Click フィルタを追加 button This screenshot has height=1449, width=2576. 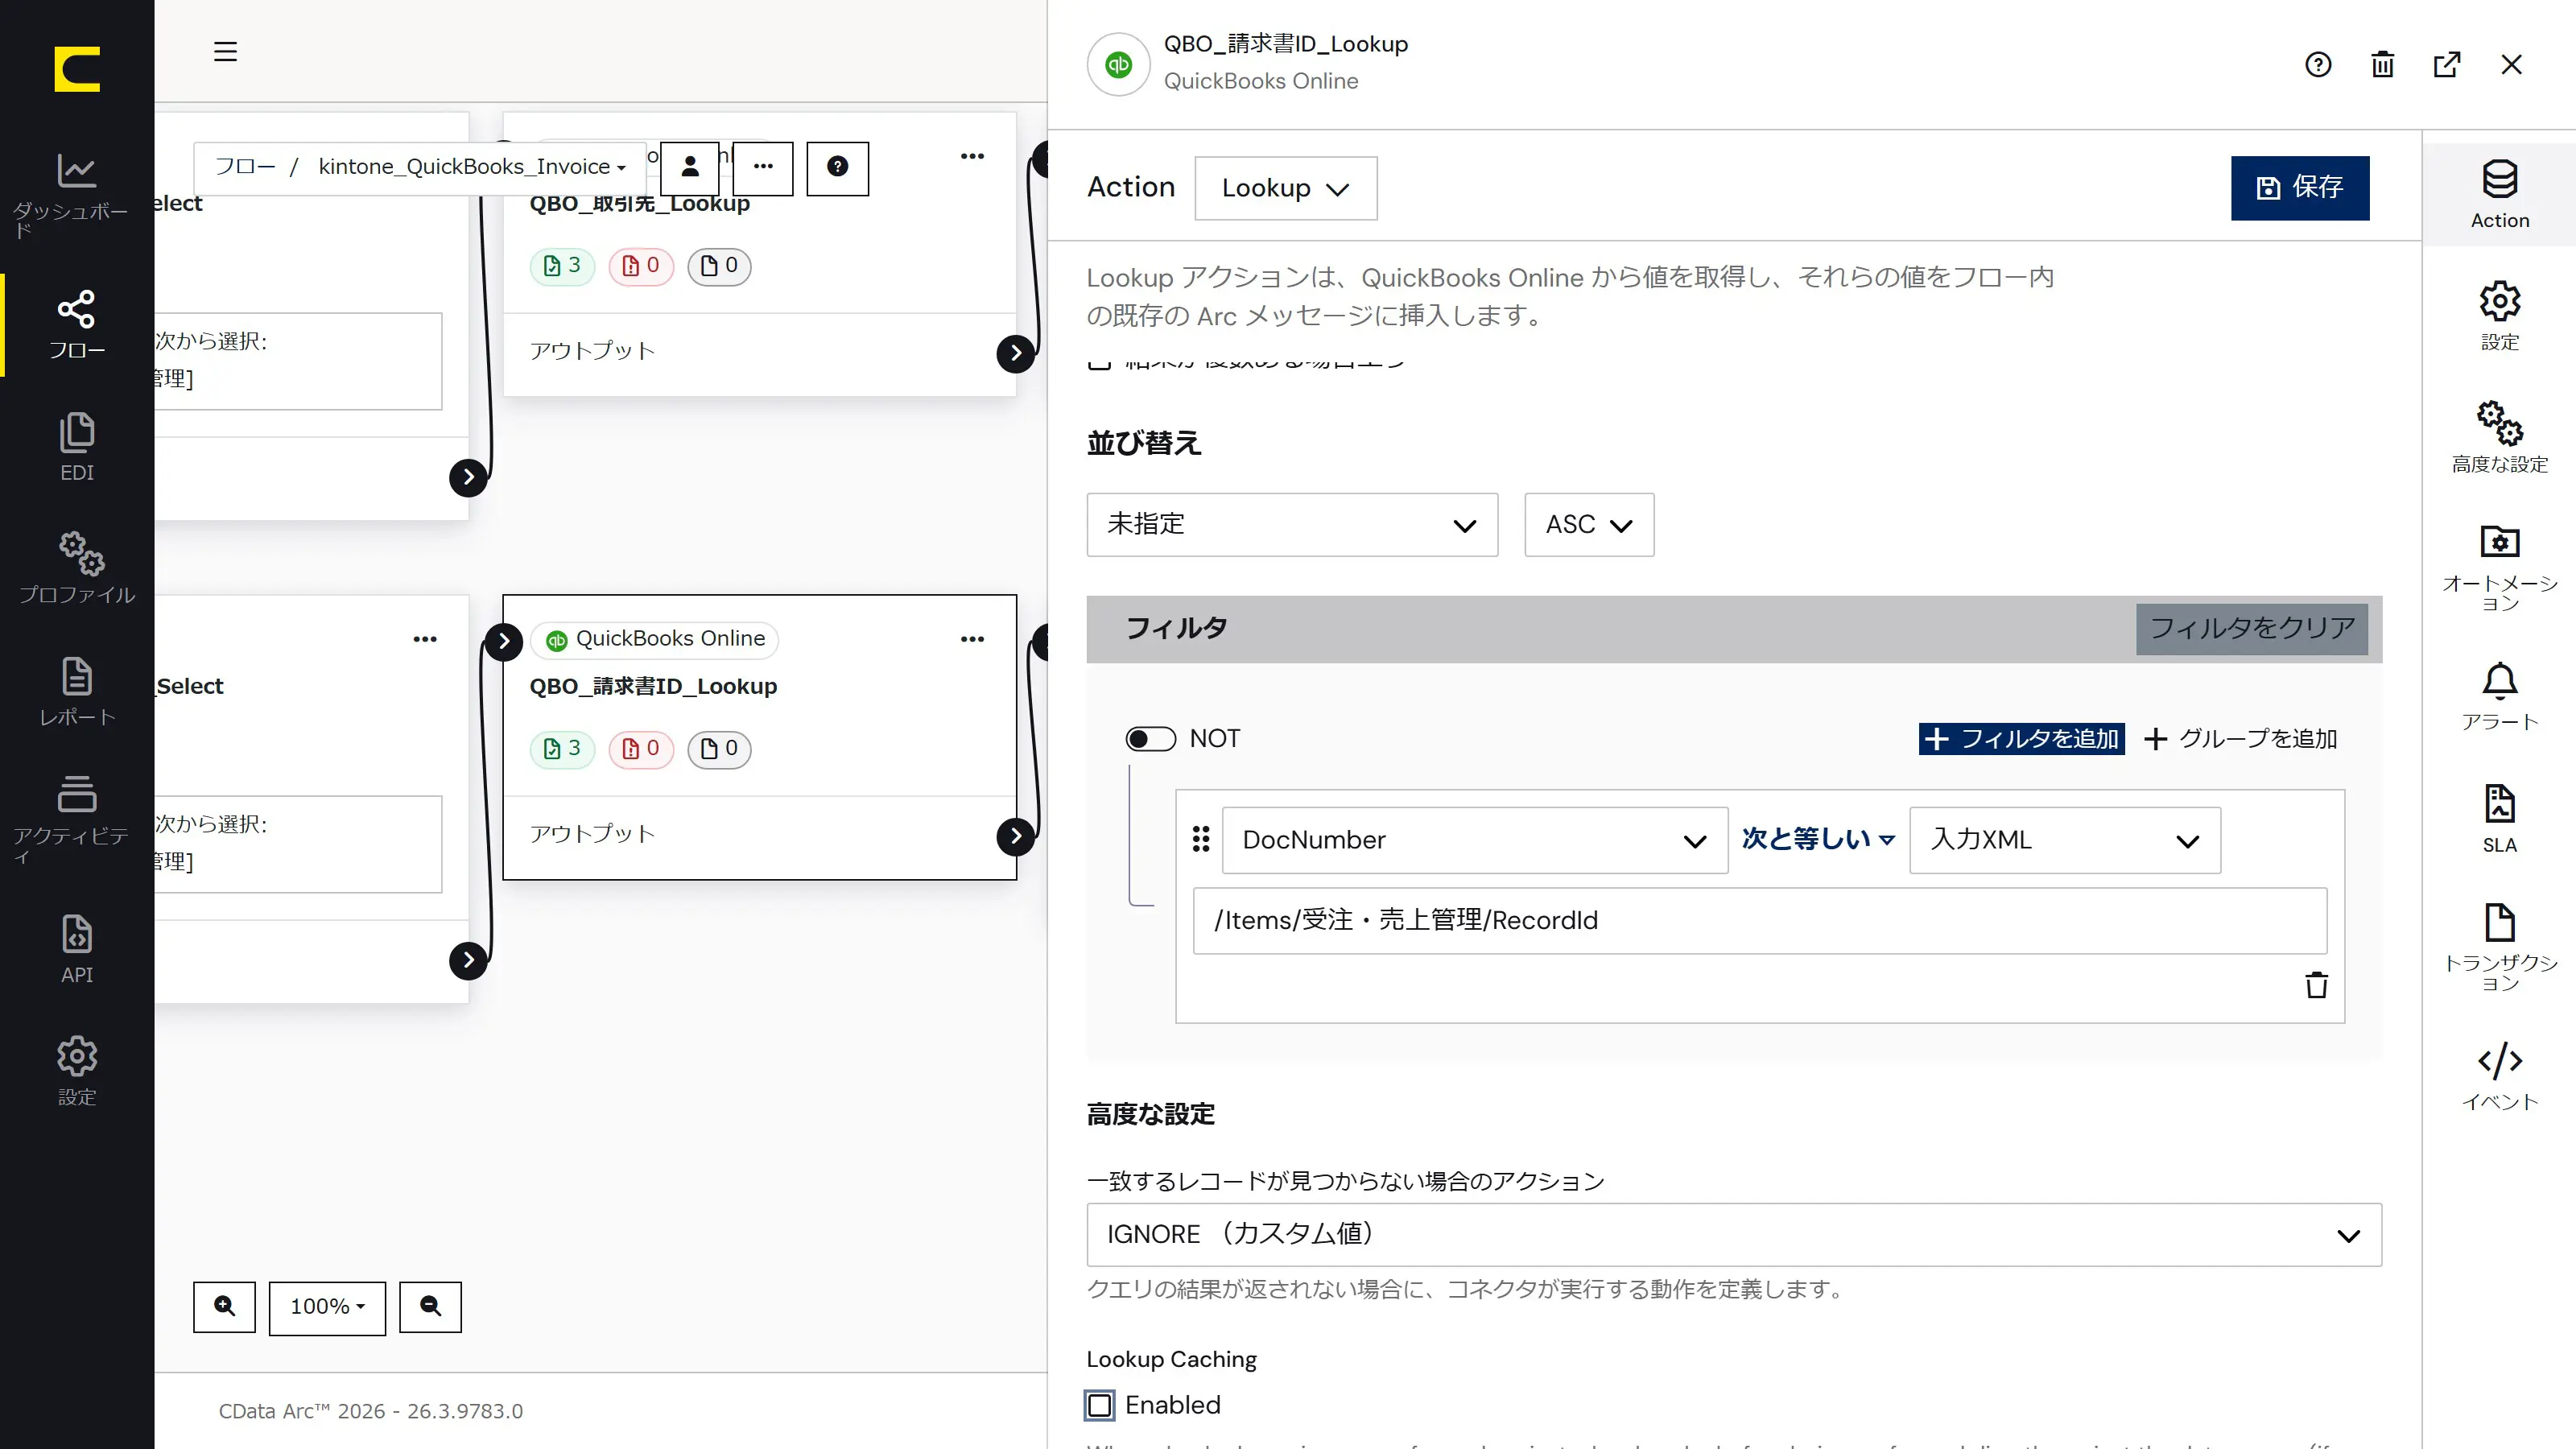[2021, 739]
